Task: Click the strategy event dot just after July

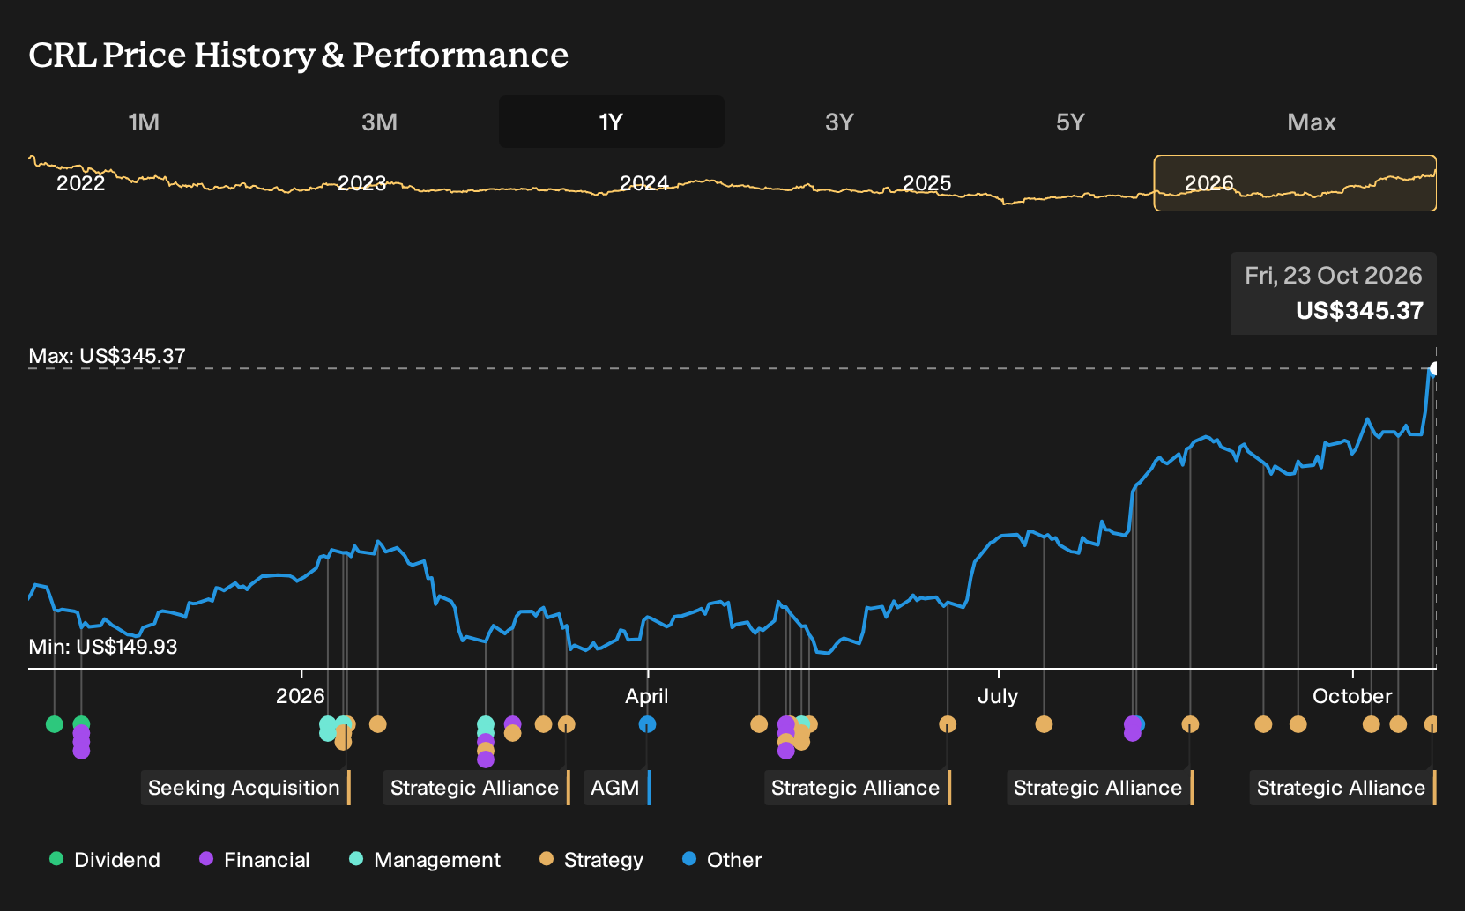Action: coord(1044,724)
